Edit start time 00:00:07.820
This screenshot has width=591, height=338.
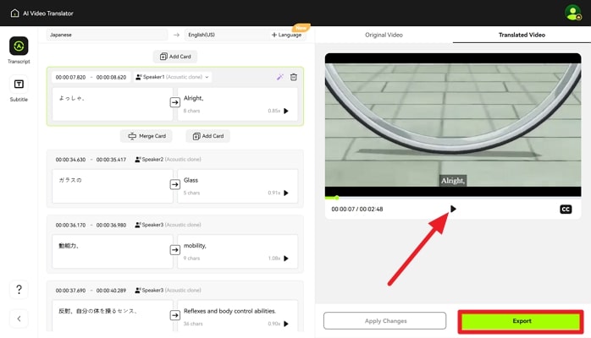tap(70, 77)
